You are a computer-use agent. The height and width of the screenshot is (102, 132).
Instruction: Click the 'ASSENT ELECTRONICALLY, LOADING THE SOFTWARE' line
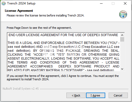coord(64,59)
